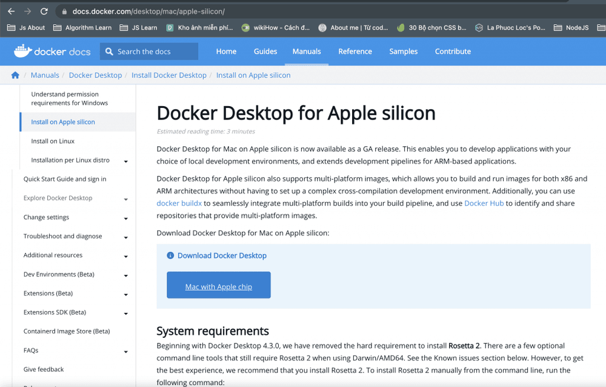Image resolution: width=606 pixels, height=387 pixels.
Task: Expand the Installation per Linux distro section
Action: [x=126, y=160]
